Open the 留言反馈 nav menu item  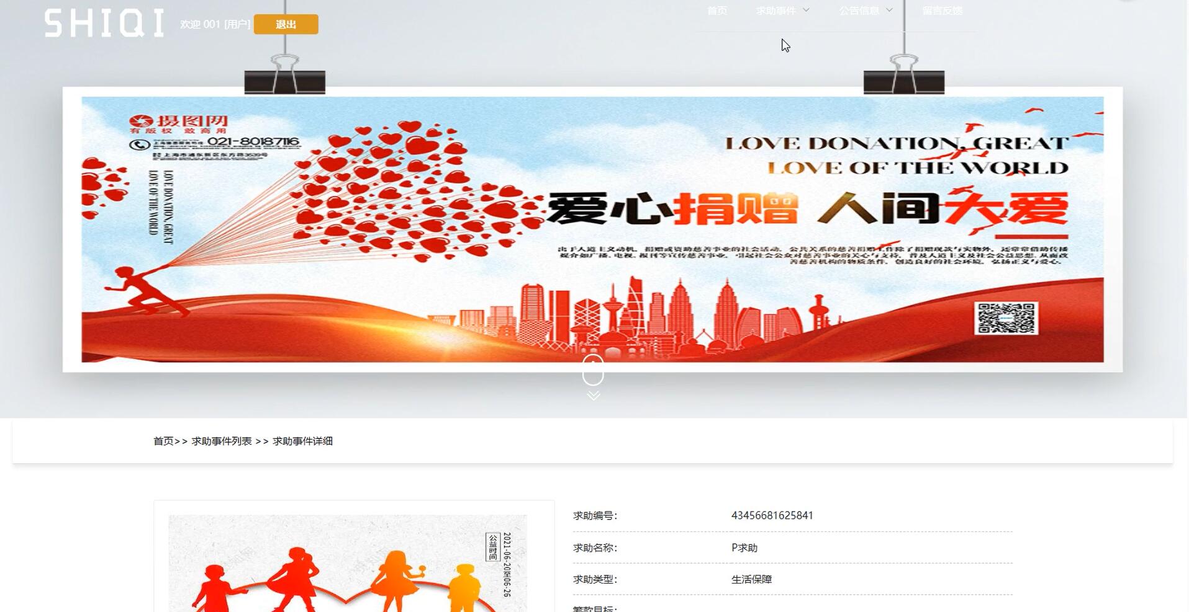click(x=942, y=11)
